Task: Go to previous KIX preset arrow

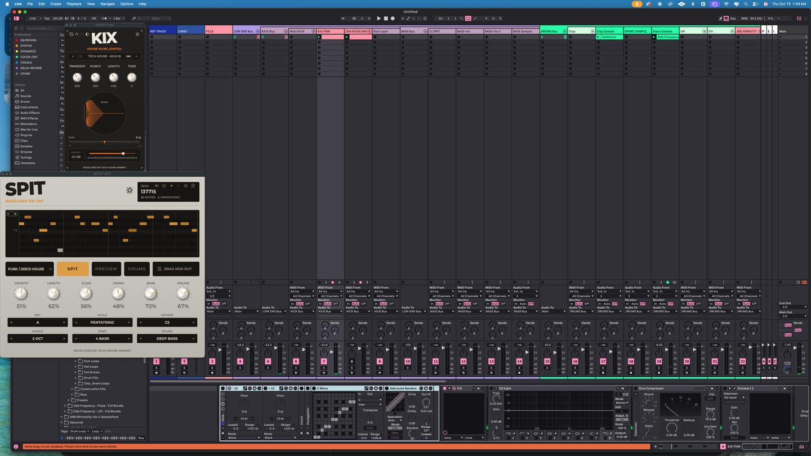Action: 73,56
